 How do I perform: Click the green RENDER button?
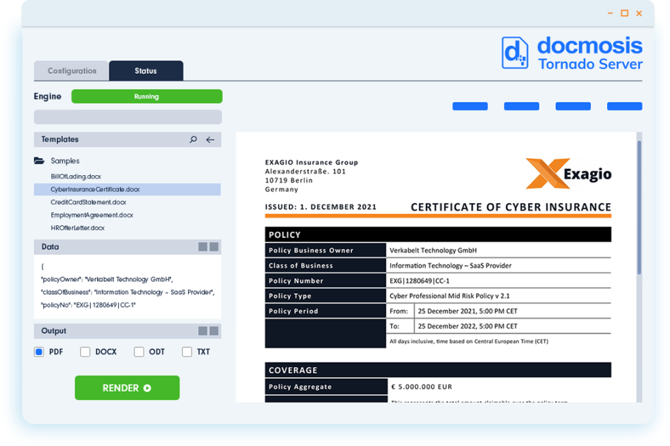(127, 388)
